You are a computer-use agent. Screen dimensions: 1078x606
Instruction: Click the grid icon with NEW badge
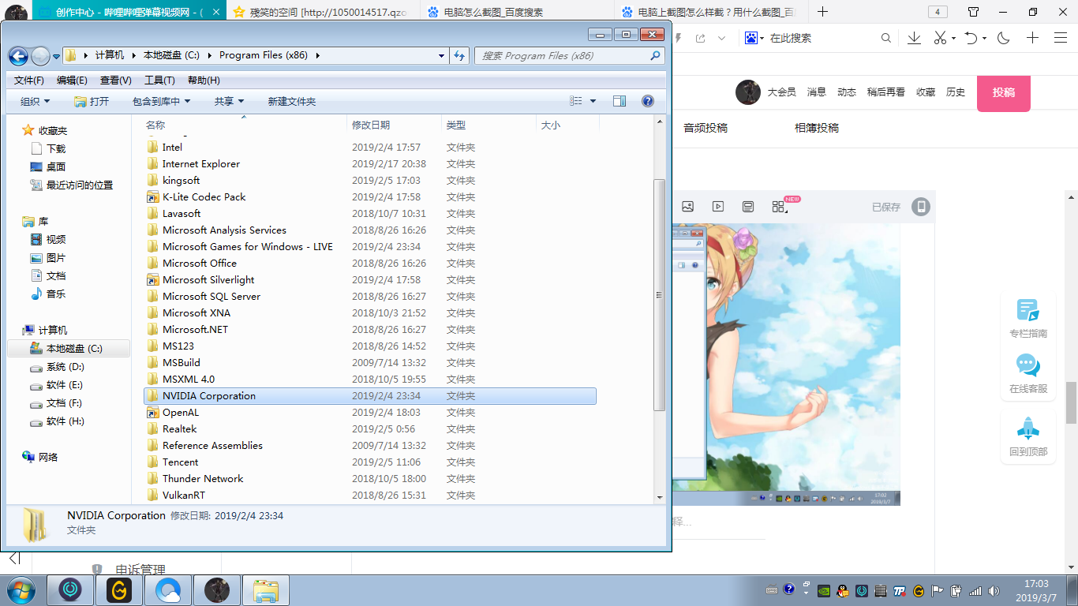click(x=780, y=206)
